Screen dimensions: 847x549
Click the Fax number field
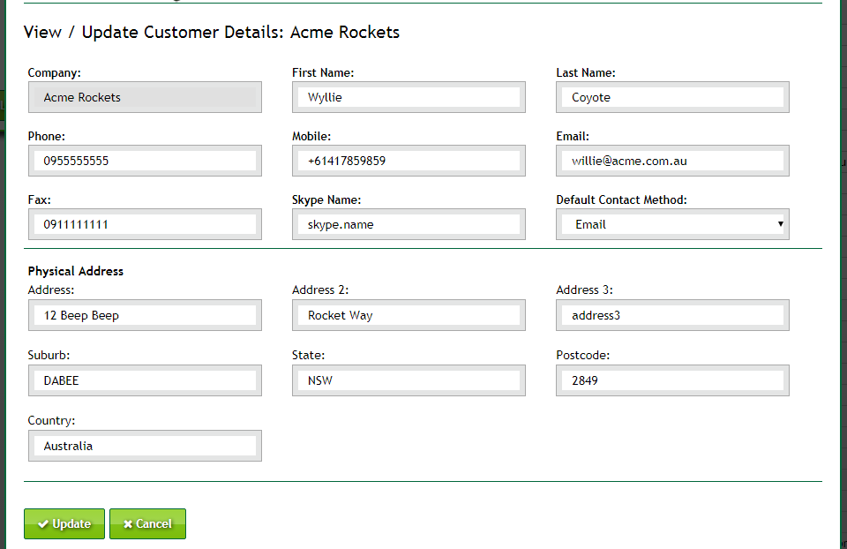coord(145,224)
